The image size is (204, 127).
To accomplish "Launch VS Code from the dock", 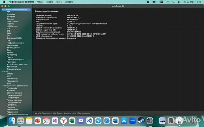I will 90,121.
